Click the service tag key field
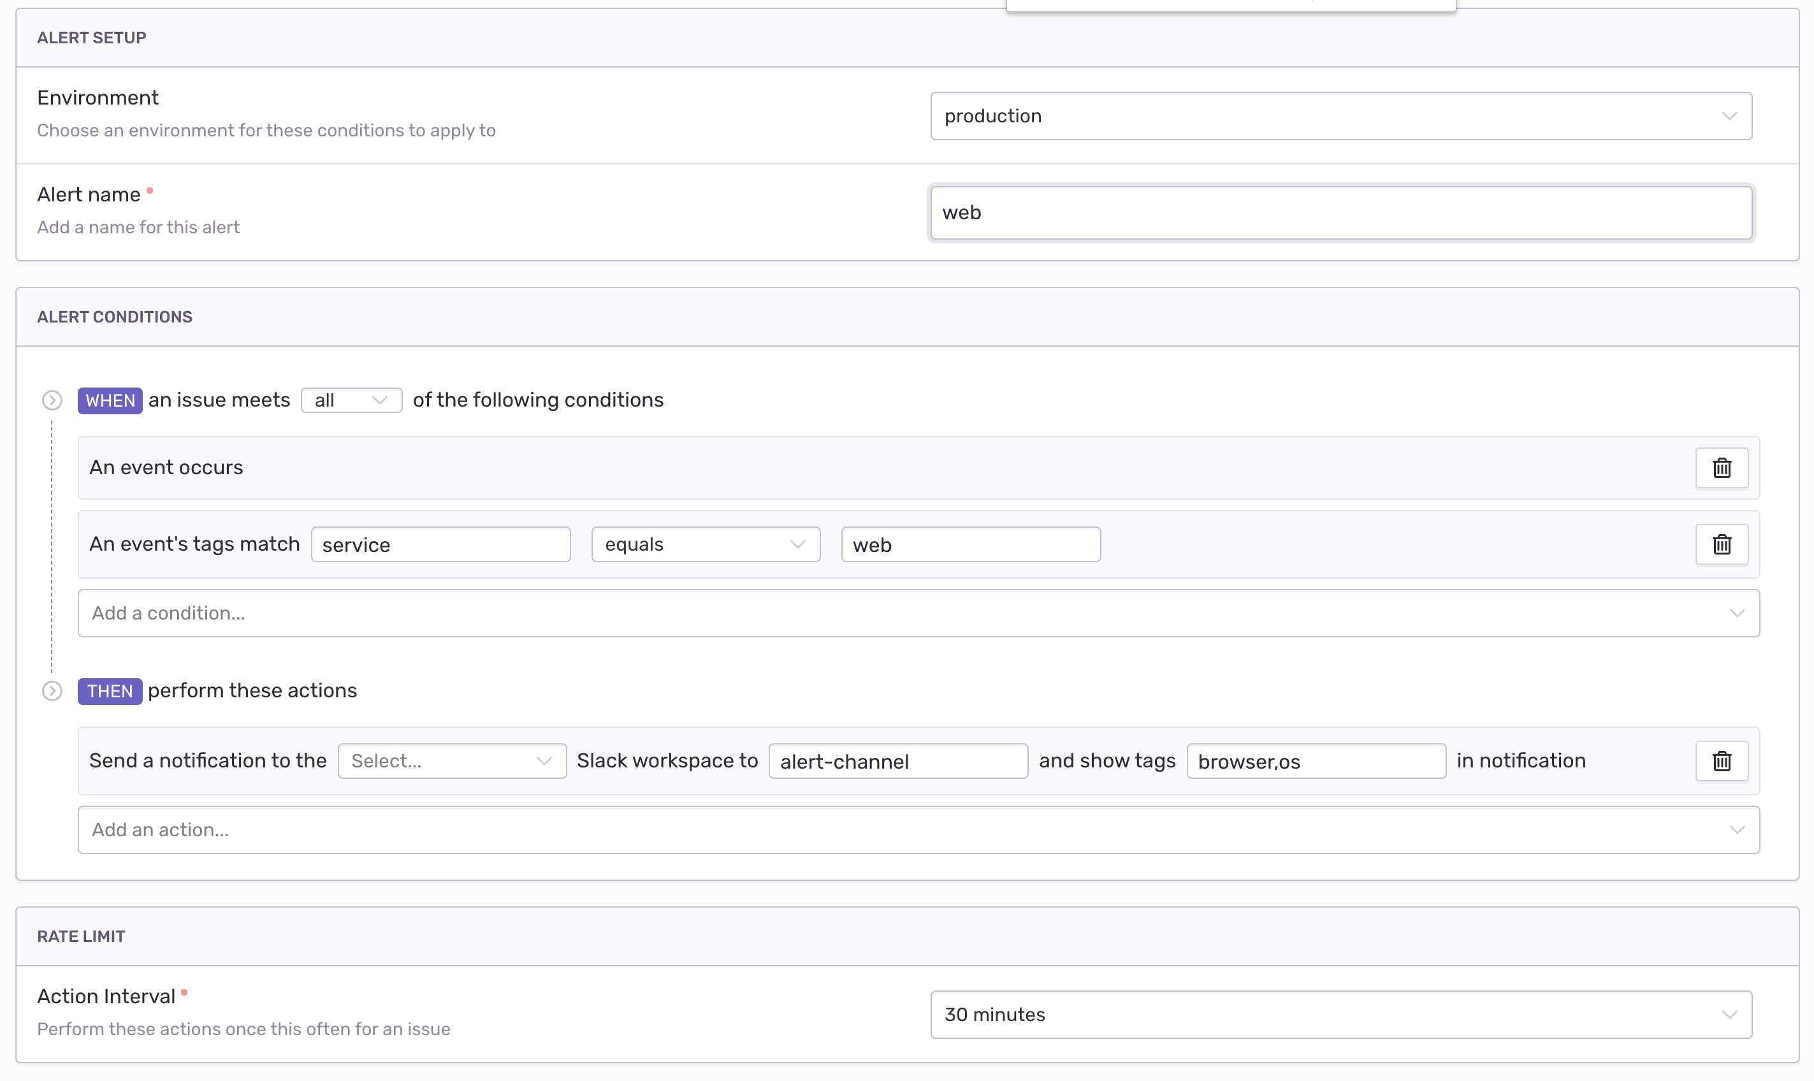 coord(440,544)
